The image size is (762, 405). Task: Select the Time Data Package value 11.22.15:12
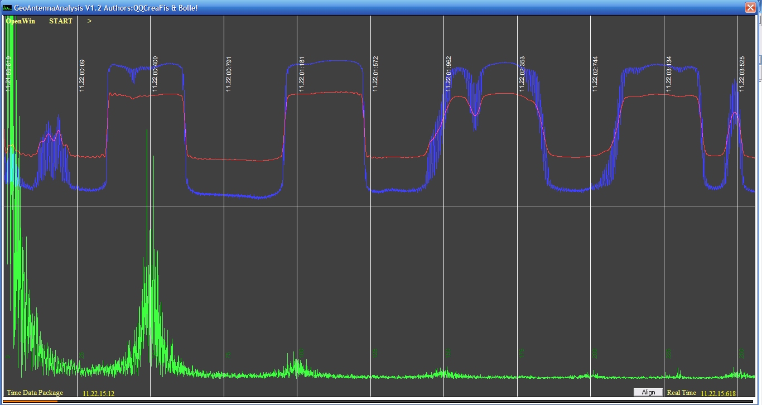point(99,393)
